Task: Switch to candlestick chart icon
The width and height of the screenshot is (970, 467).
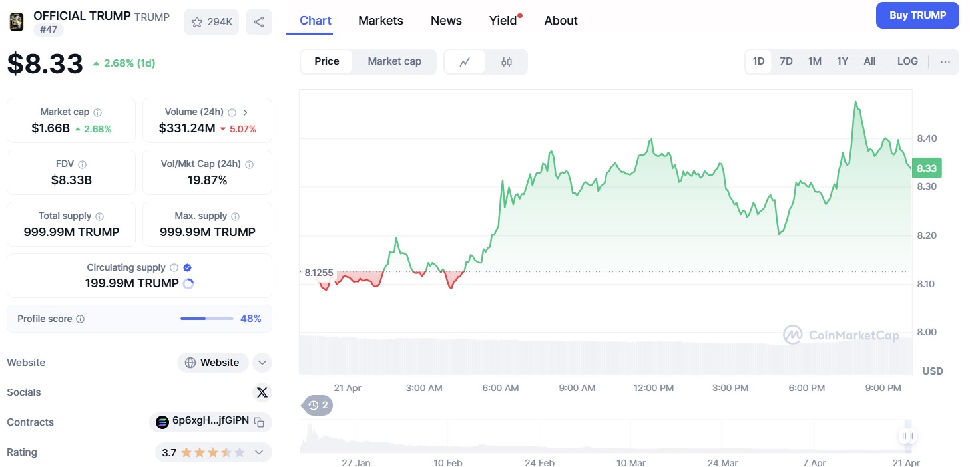Action: pos(507,62)
